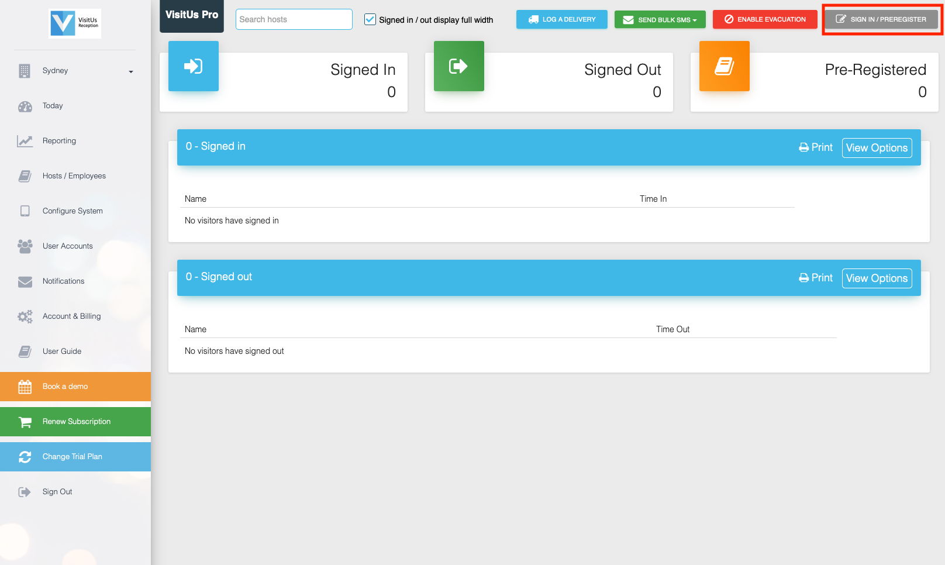Click the Notifications envelope icon
This screenshot has width=945, height=565.
coord(25,282)
